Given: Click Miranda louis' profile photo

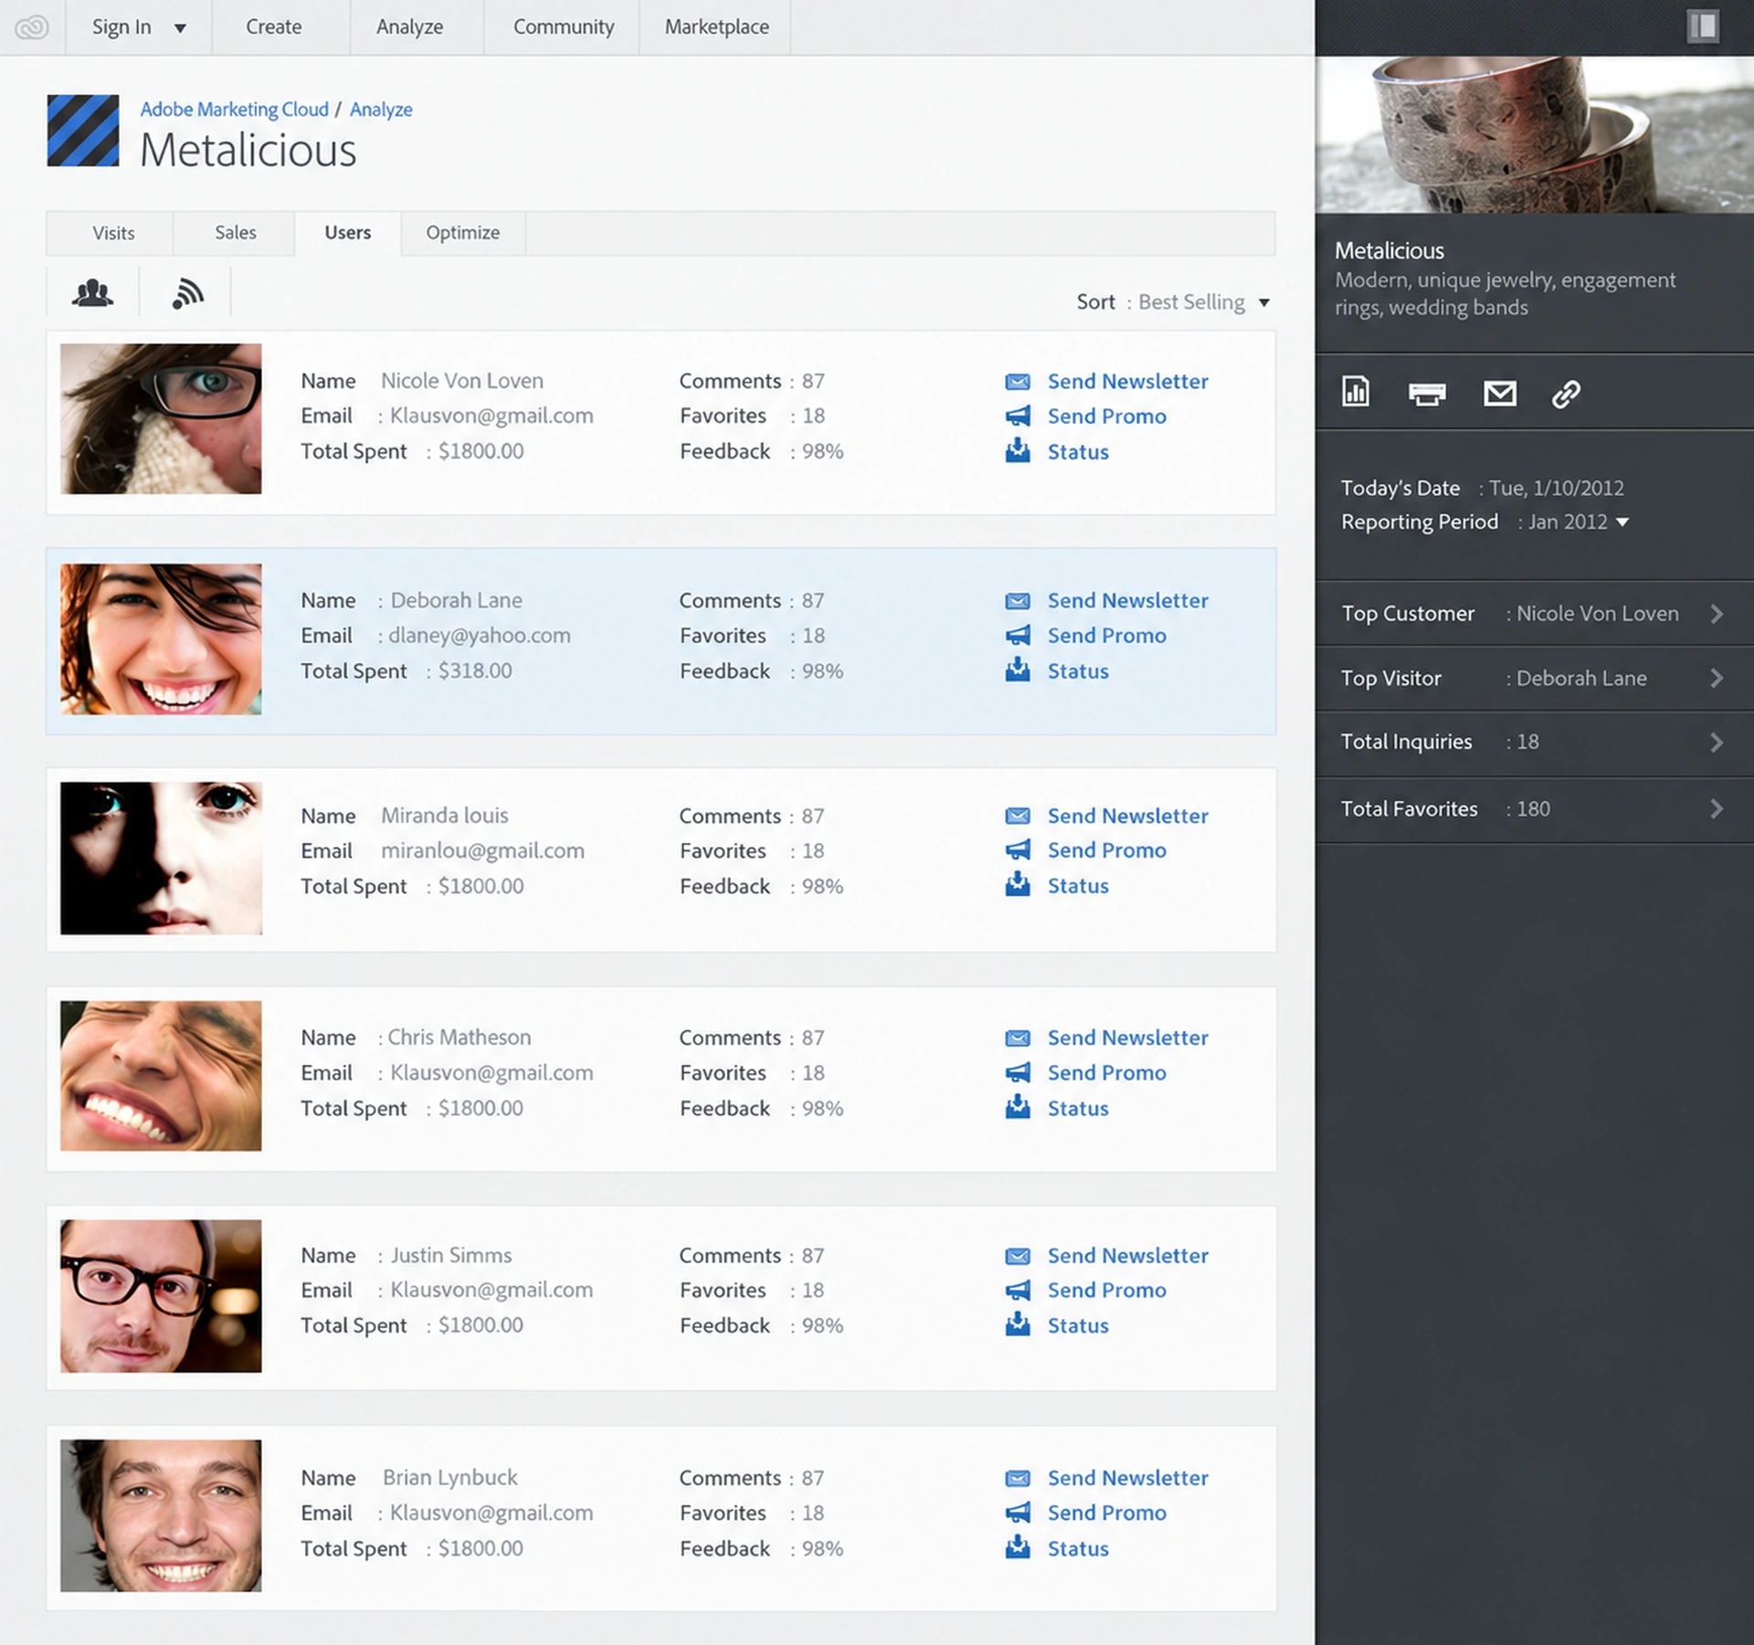Looking at the screenshot, I should [161, 858].
